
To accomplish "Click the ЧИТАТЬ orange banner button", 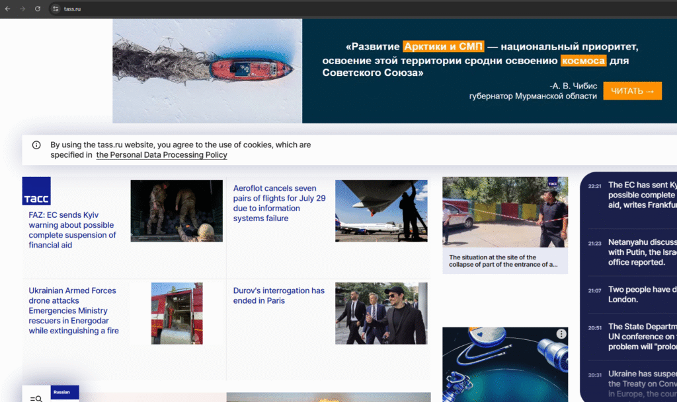I will click(x=632, y=91).
